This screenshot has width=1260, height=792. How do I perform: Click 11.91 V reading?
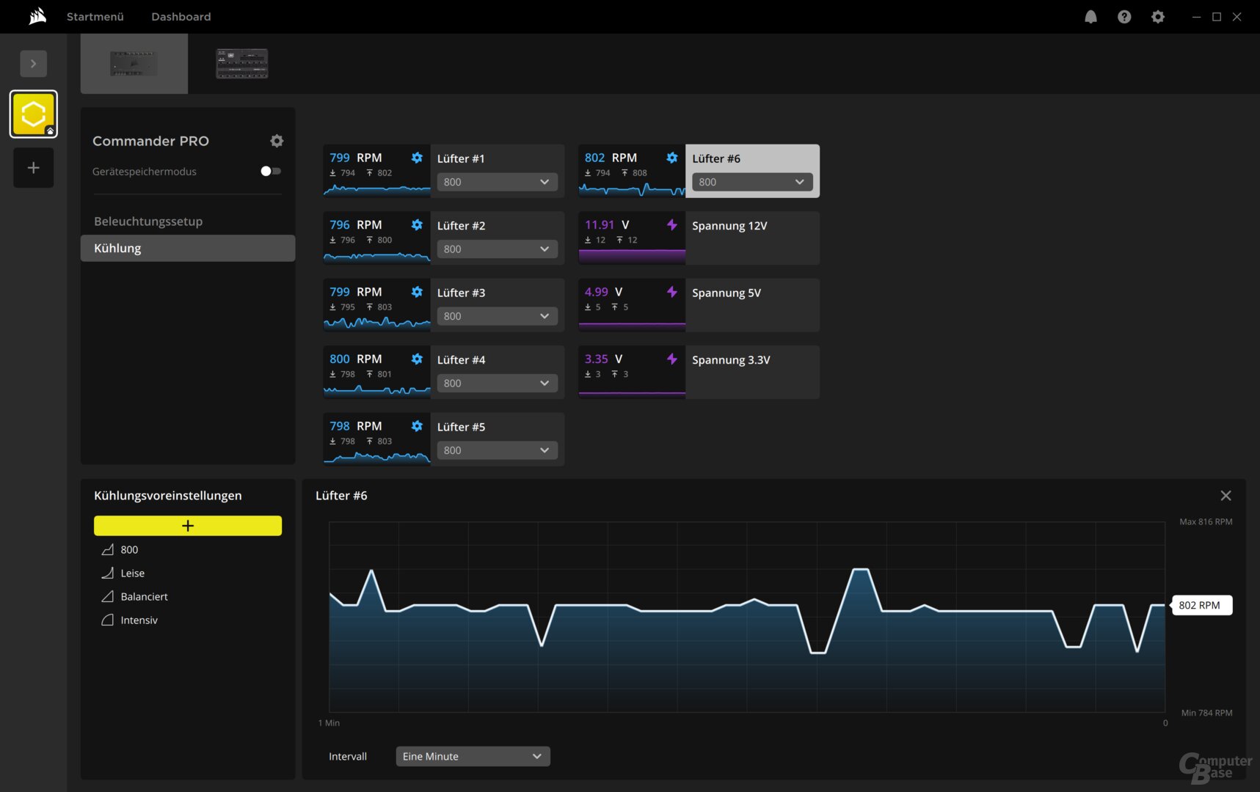click(607, 225)
